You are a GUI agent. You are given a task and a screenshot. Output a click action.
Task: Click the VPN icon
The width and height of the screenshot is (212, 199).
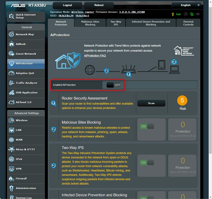pos(11,169)
